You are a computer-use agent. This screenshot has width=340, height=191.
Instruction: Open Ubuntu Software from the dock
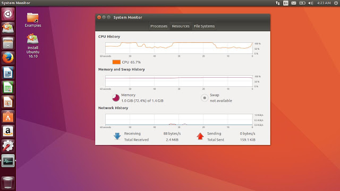pyautogui.click(x=8, y=117)
